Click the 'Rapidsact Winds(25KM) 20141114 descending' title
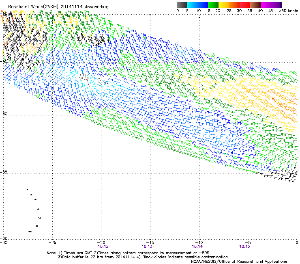This screenshot has width=300, height=264. click(x=58, y=7)
